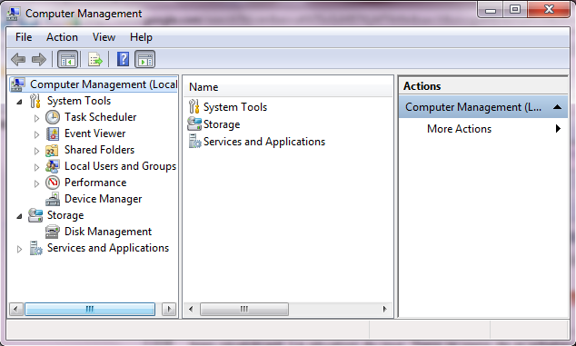This screenshot has width=576, height=346.
Task: Click the System Tools wrench icon in tree
Action: pos(35,101)
